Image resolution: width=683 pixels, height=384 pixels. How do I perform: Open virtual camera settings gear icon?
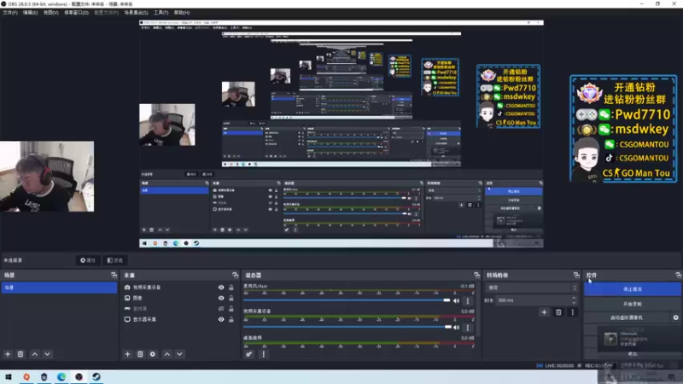tap(675, 317)
